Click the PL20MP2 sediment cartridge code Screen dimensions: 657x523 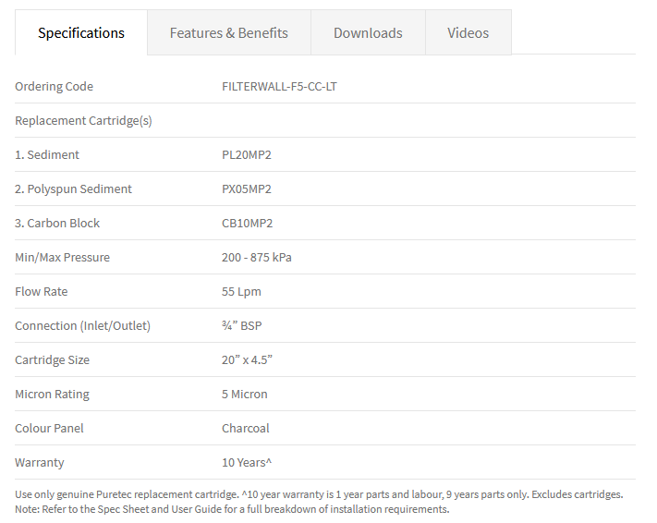(x=247, y=154)
